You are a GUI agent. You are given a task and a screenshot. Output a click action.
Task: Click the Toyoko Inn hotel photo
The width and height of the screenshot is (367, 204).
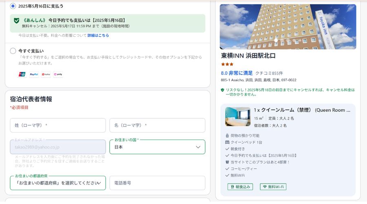[288, 27]
